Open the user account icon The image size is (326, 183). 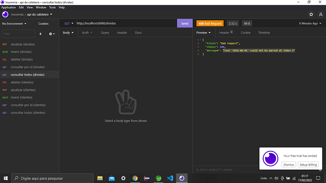coord(321,14)
